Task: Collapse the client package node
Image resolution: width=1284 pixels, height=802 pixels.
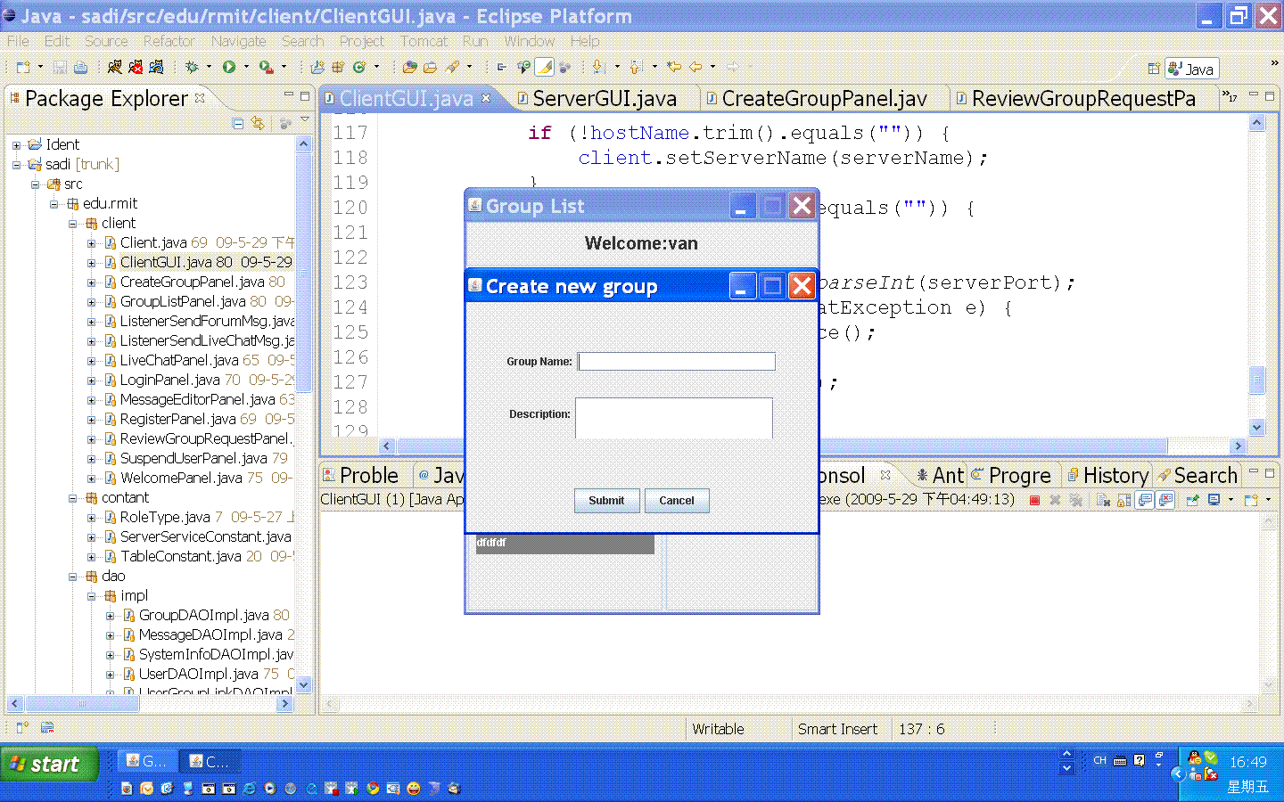Action: click(73, 224)
